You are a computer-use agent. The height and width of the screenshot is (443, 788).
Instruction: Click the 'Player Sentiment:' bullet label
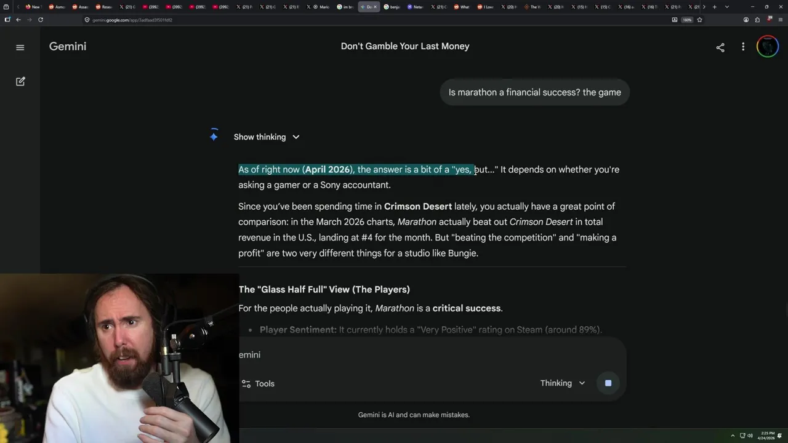pyautogui.click(x=298, y=330)
